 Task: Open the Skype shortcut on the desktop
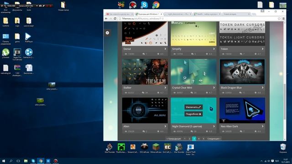(144, 5)
